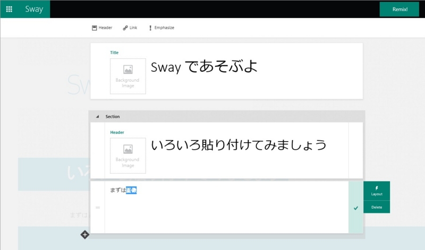
Task: Click the Title card label
Action: [114, 53]
